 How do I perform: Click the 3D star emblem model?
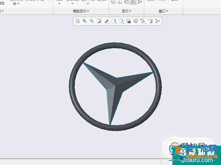115,87
